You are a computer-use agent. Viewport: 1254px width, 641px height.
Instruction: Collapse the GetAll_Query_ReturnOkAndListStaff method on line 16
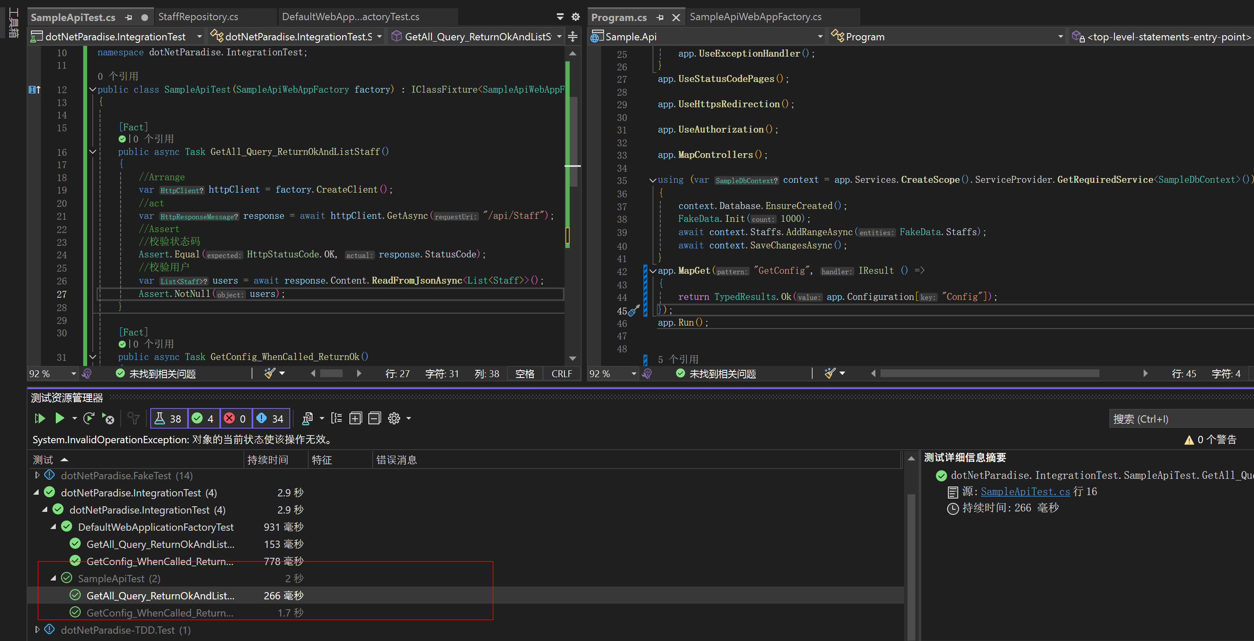[x=92, y=151]
